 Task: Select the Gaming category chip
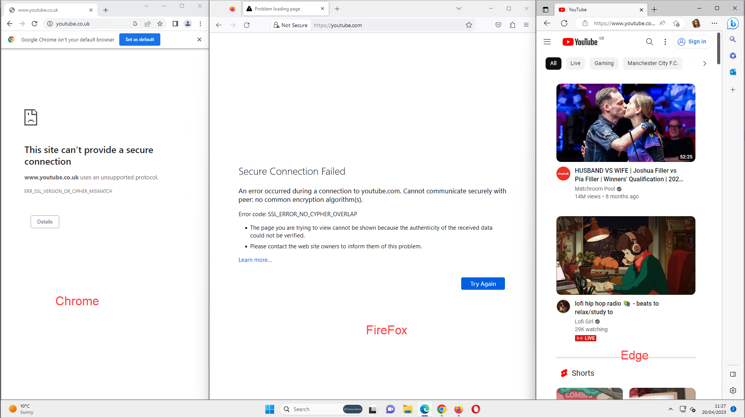pyautogui.click(x=604, y=63)
